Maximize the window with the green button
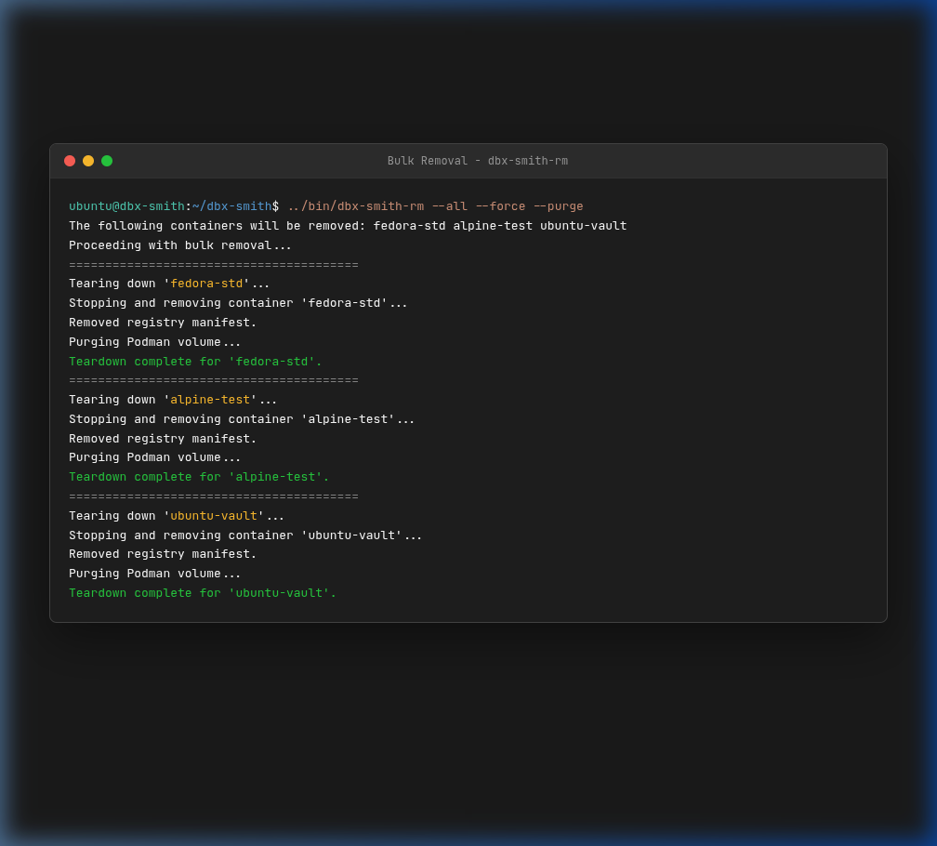The image size is (937, 846). (x=107, y=161)
